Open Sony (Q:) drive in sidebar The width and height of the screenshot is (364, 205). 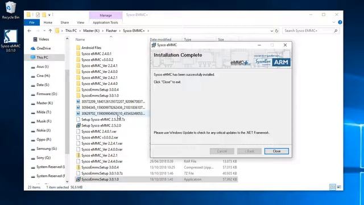(x=43, y=158)
